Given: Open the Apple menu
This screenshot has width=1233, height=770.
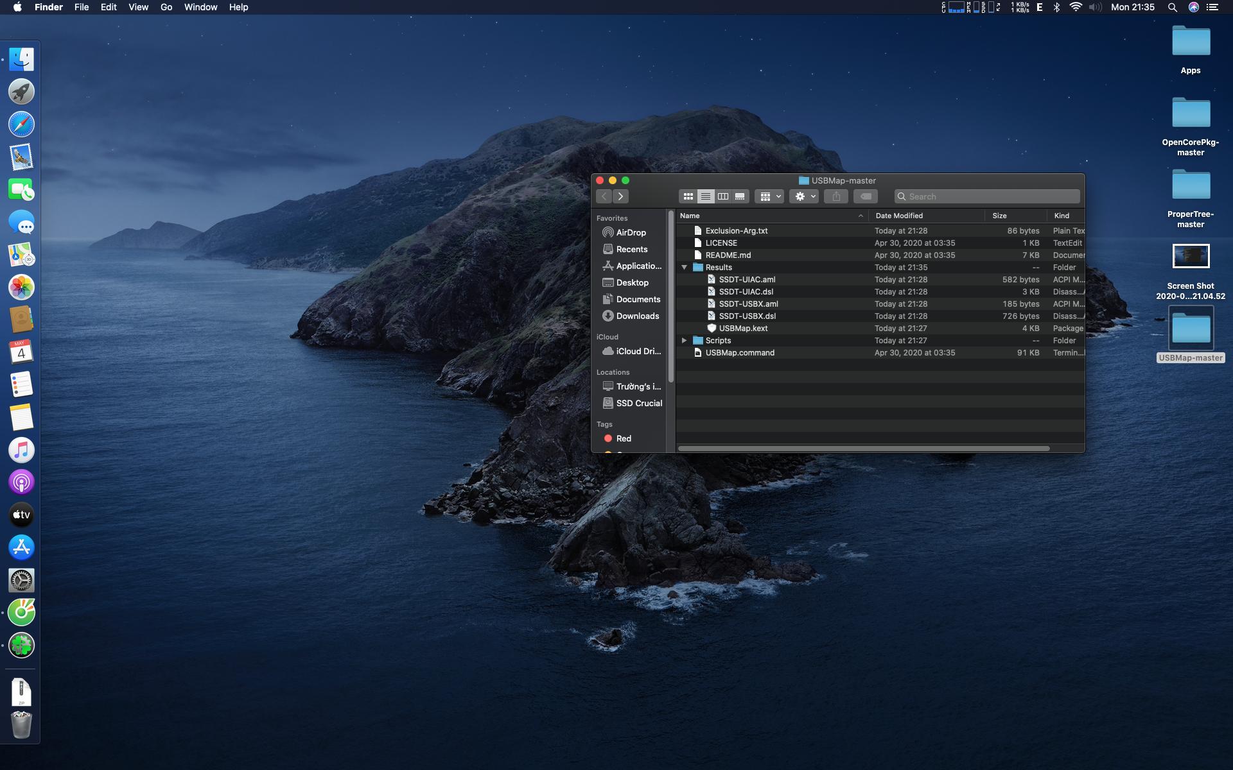Looking at the screenshot, I should pyautogui.click(x=17, y=7).
